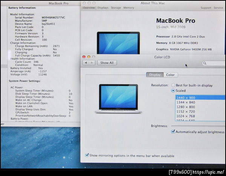Image resolution: width=226 pixels, height=176 pixels.
Task: Toggle Automatically adjust brightness checkbox
Action: point(173,131)
